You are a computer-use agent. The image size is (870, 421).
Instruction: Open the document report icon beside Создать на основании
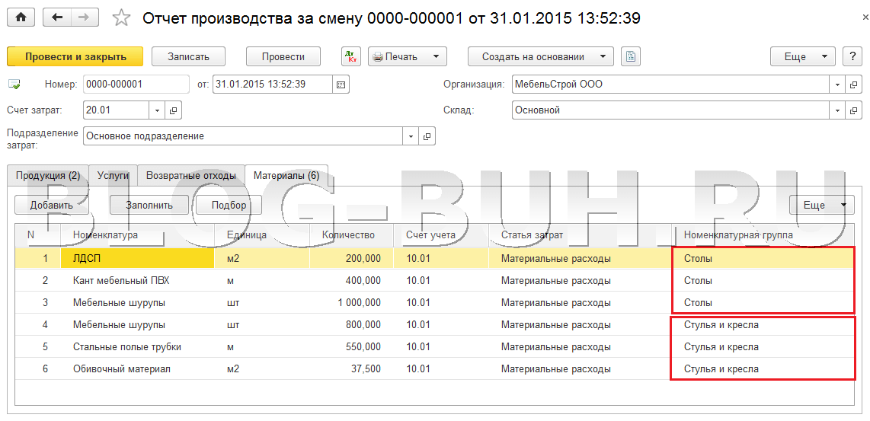(631, 56)
